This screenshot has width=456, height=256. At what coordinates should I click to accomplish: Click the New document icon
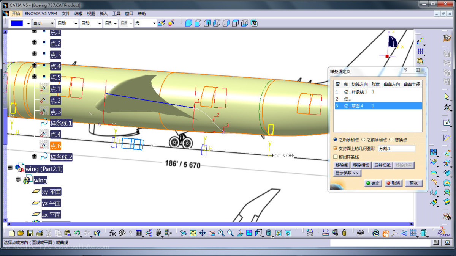(12, 233)
